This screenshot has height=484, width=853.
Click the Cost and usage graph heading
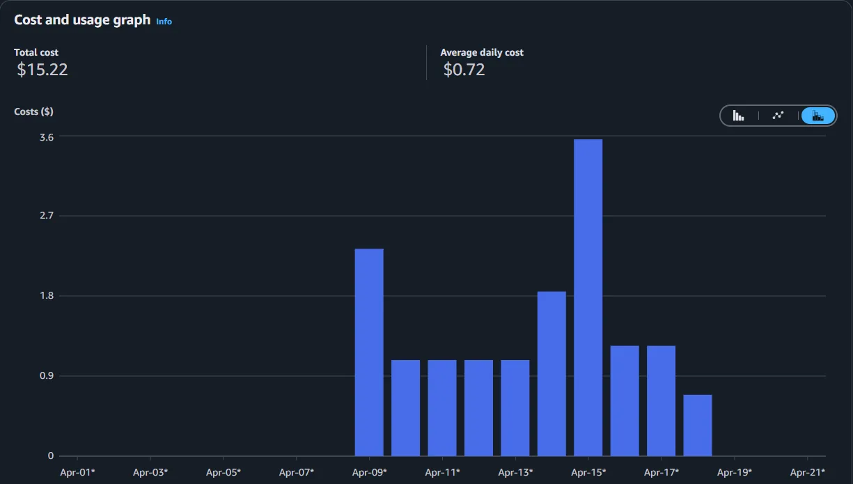click(82, 19)
